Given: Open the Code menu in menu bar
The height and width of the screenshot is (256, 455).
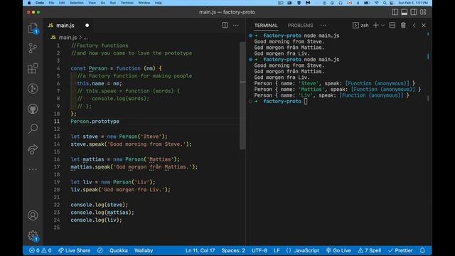Looking at the screenshot, I should [40, 3].
